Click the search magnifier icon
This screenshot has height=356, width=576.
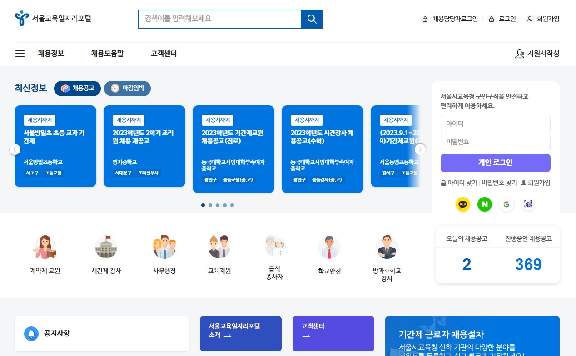[x=311, y=19]
